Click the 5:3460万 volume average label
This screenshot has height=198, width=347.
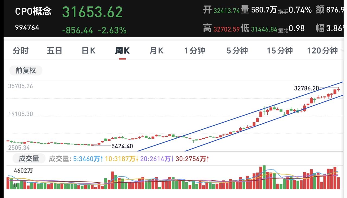tap(88, 159)
